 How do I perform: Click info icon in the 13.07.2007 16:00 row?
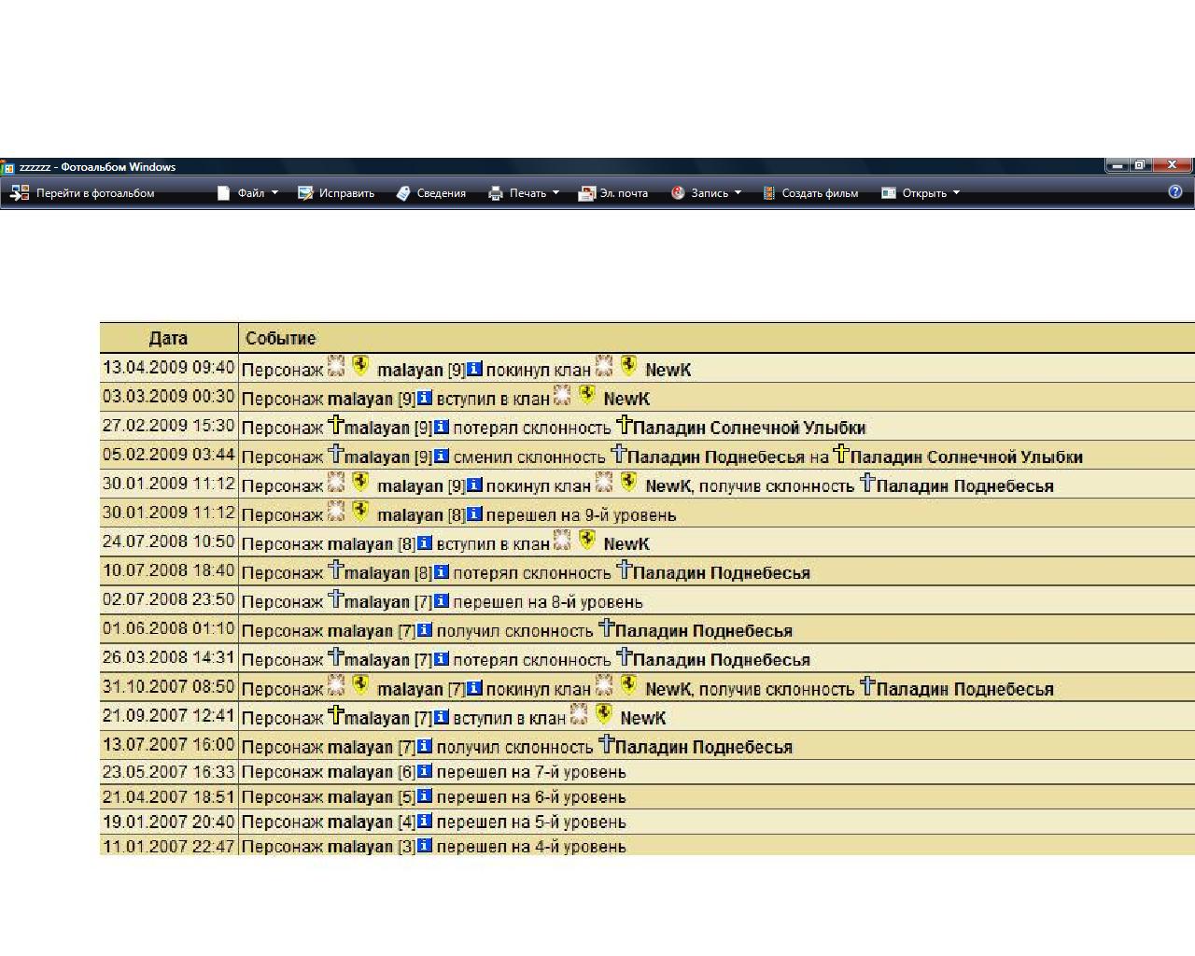coord(425,746)
